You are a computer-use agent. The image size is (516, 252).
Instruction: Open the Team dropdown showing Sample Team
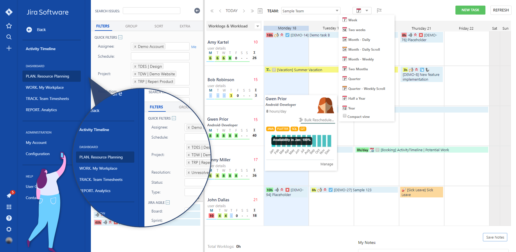pyautogui.click(x=311, y=11)
